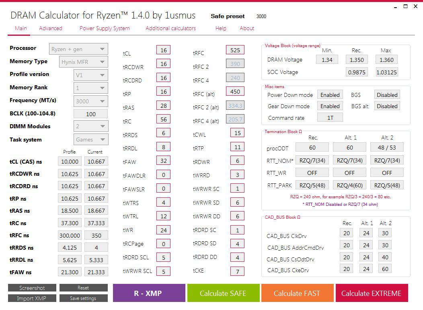Click the Save settings button
Viewport: 423px width, 310px height.
pyautogui.click(x=83, y=298)
